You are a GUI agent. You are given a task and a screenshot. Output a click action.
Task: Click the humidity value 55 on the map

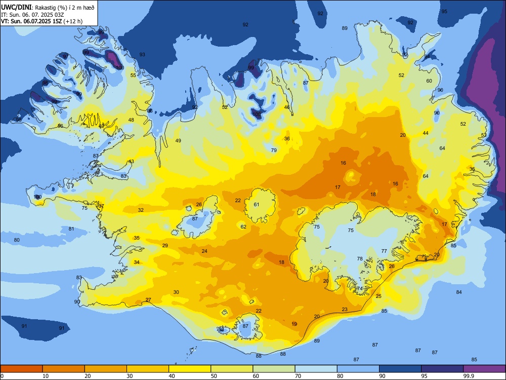click(x=133, y=75)
